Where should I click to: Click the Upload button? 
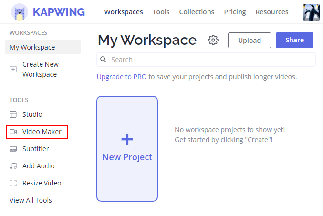[x=249, y=41]
